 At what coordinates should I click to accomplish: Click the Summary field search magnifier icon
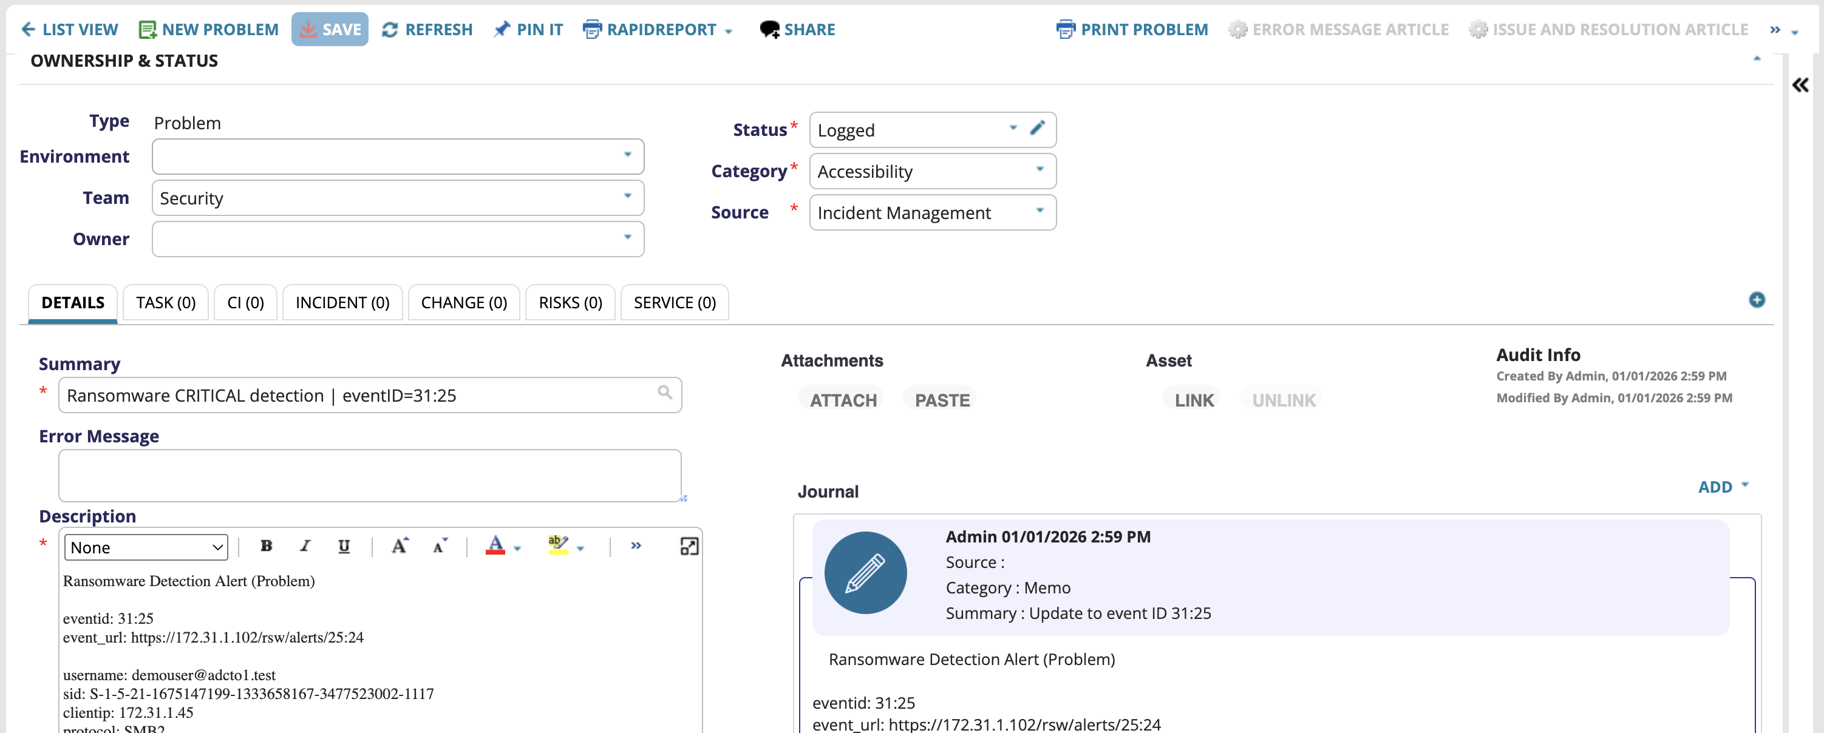pos(664,393)
